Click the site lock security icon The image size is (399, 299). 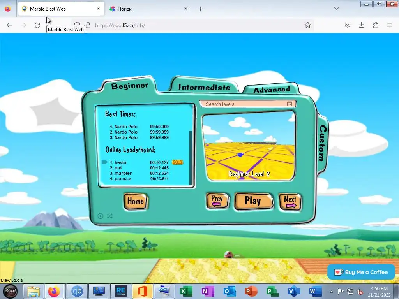pyautogui.click(x=88, y=25)
